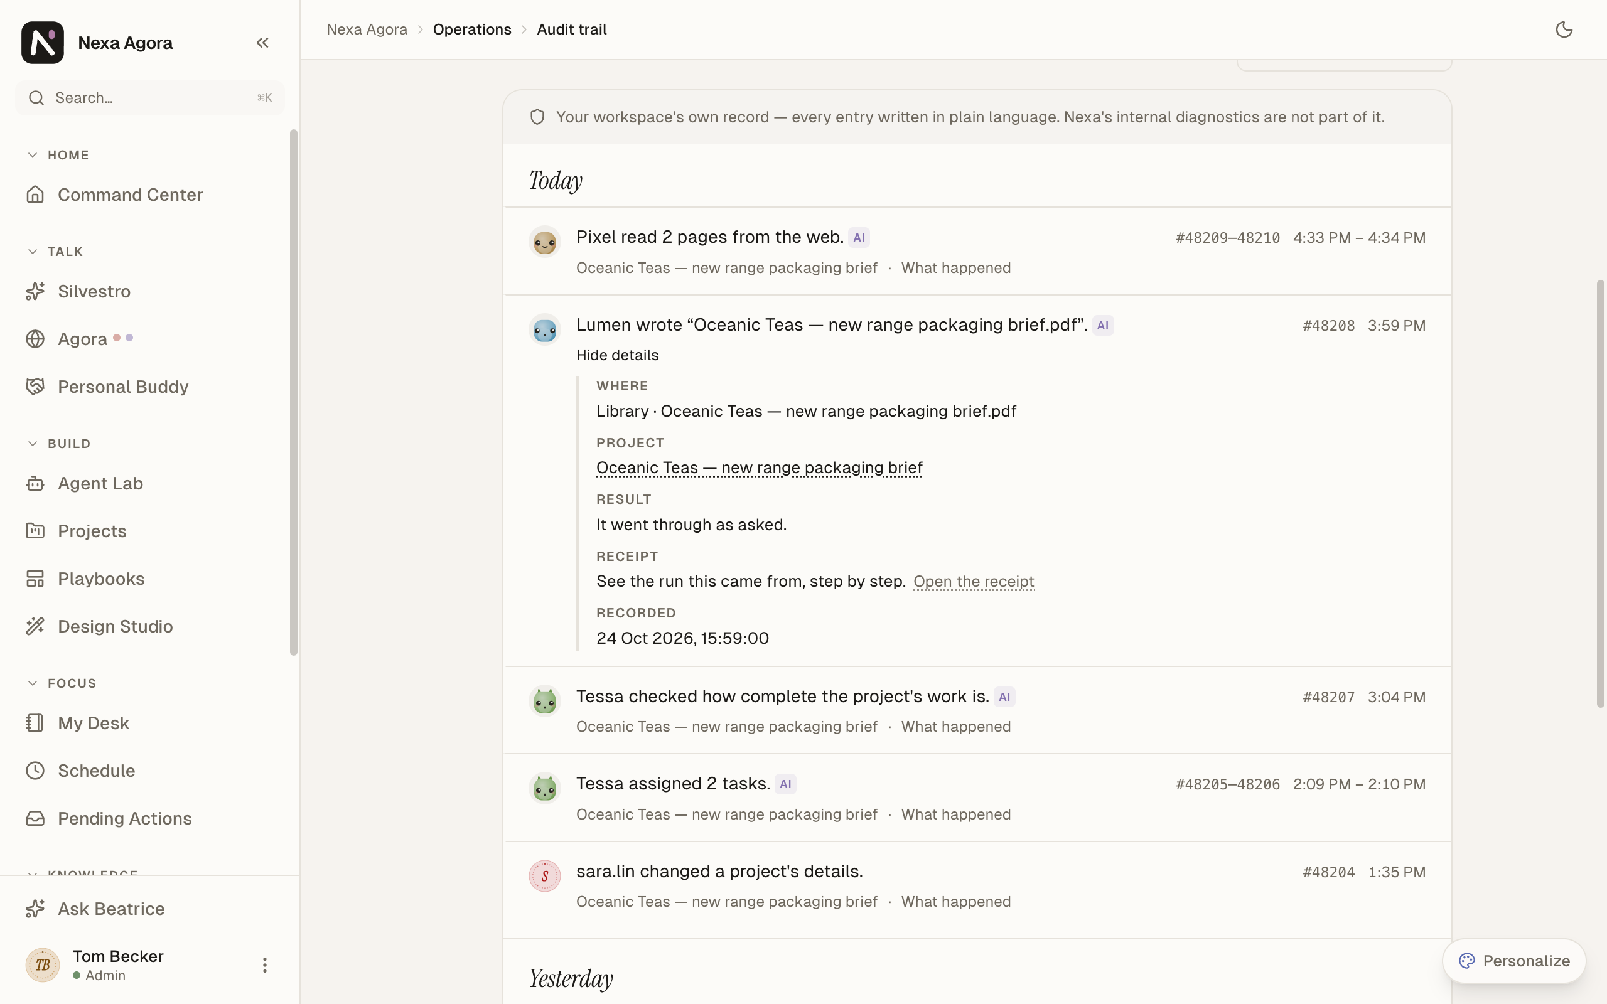Click the Projects folder icon

point(35,531)
